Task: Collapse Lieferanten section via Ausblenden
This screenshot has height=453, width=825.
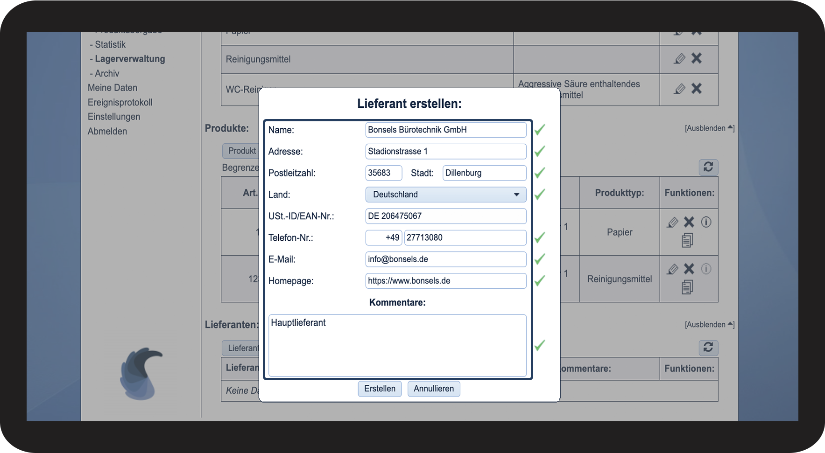Action: tap(710, 325)
